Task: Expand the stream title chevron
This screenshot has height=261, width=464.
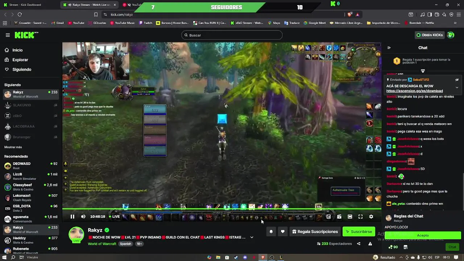Action: coord(252,237)
